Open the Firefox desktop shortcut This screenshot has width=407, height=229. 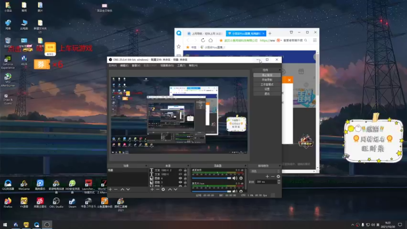pyautogui.click(x=8, y=203)
